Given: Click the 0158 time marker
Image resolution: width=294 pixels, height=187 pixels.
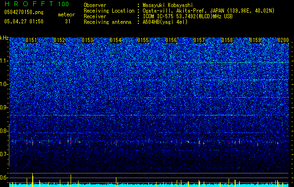Looking at the screenshot, I should [x=227, y=40].
